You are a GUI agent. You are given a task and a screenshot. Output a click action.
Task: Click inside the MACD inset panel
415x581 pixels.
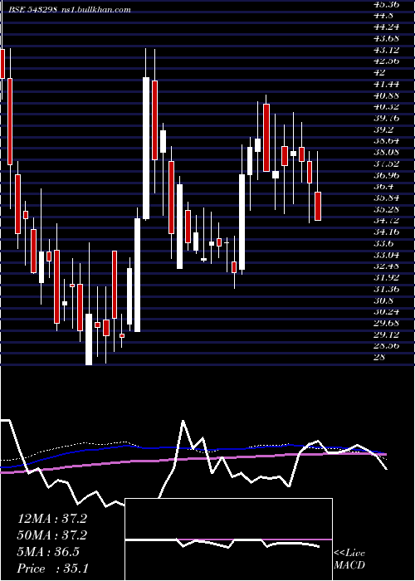[x=228, y=539]
